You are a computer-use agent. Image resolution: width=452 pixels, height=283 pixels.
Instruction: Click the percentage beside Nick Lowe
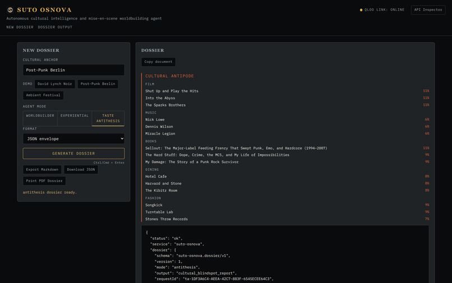(x=427, y=119)
